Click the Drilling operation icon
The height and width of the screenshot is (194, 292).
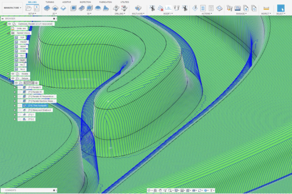(x=116, y=8)
